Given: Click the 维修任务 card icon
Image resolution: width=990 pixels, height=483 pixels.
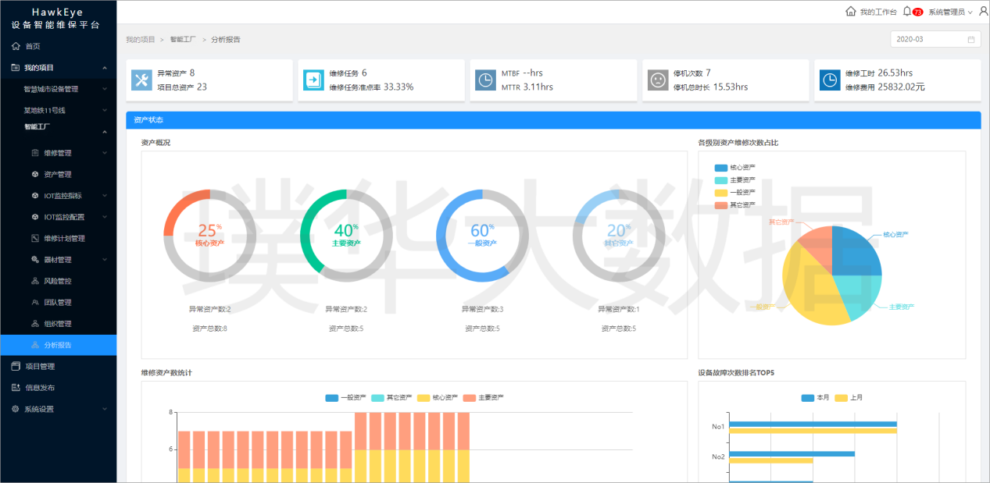Looking at the screenshot, I should (313, 80).
